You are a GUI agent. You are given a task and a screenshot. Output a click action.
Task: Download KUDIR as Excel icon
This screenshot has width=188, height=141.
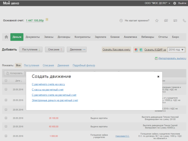[x=141, y=50]
